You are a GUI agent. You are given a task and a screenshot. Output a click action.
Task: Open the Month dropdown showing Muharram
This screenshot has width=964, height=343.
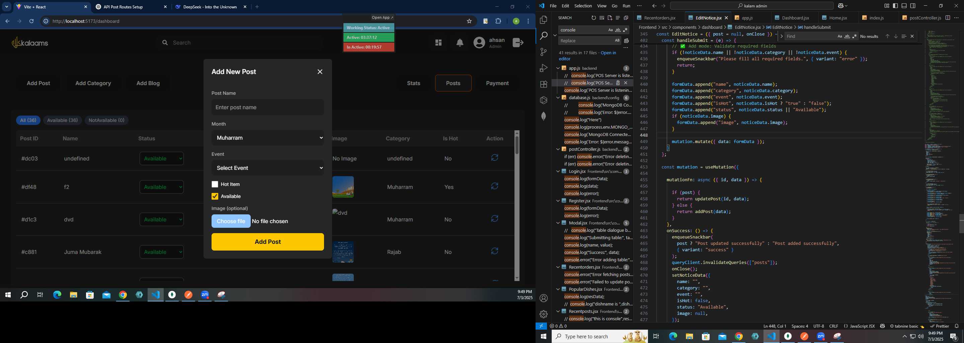(267, 138)
